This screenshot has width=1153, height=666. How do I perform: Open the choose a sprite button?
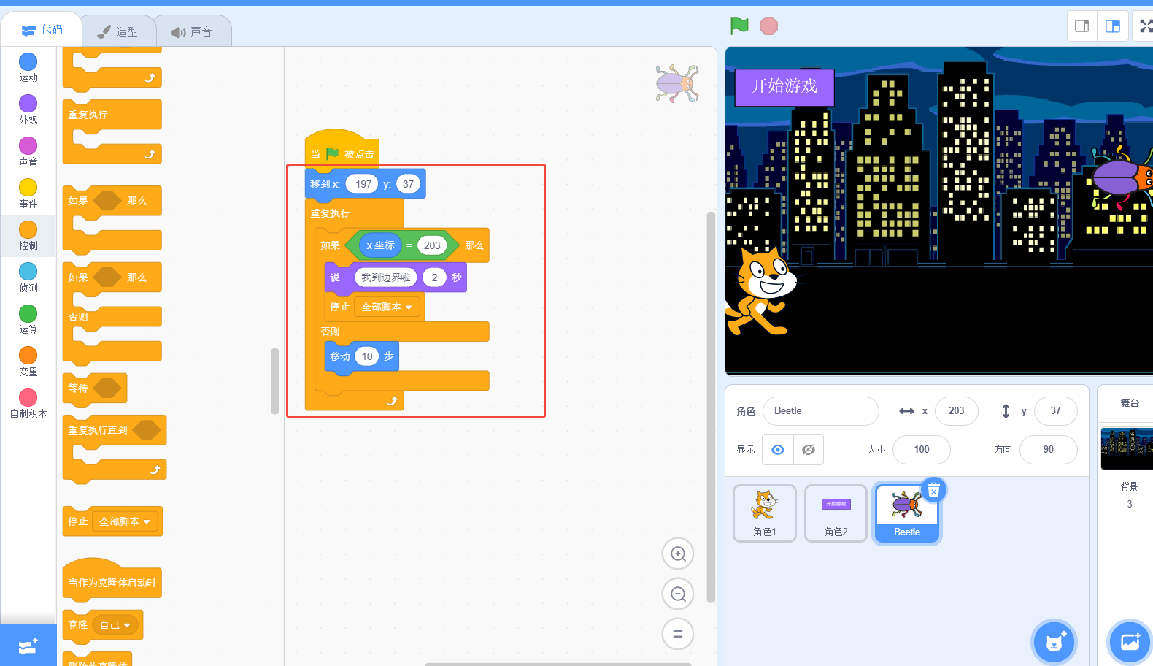[1054, 642]
